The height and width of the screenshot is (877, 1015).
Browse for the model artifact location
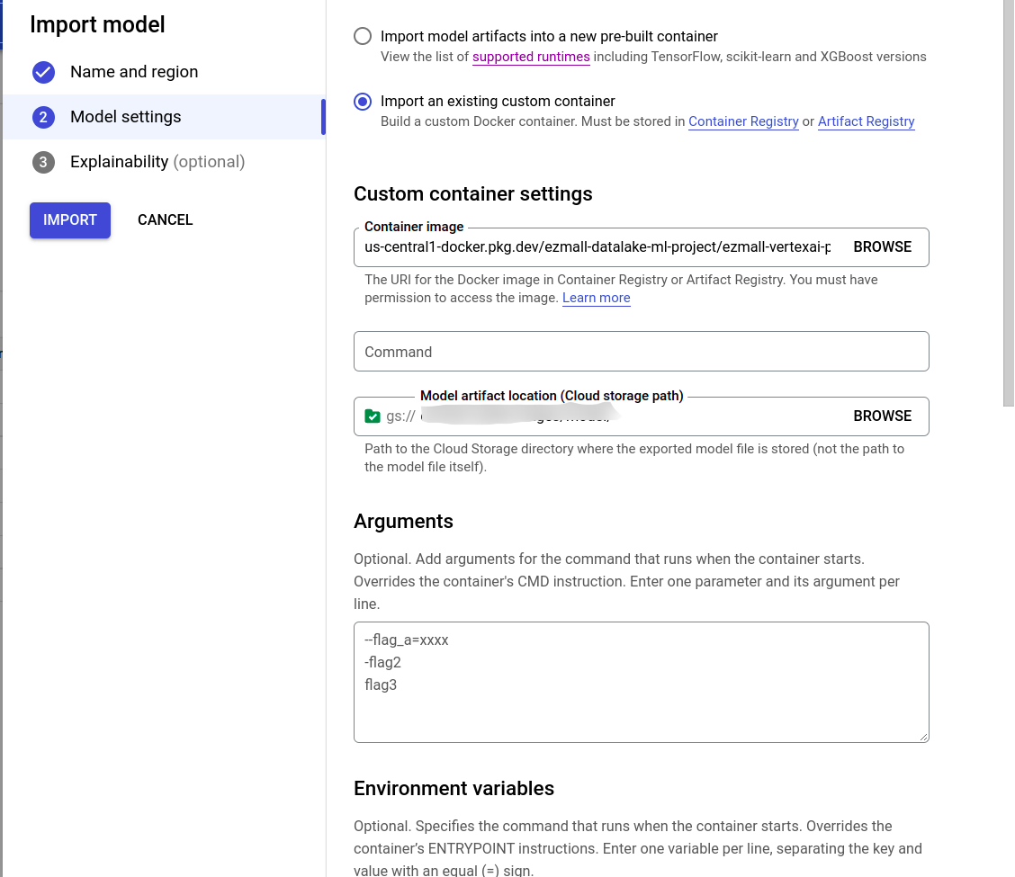click(x=882, y=416)
